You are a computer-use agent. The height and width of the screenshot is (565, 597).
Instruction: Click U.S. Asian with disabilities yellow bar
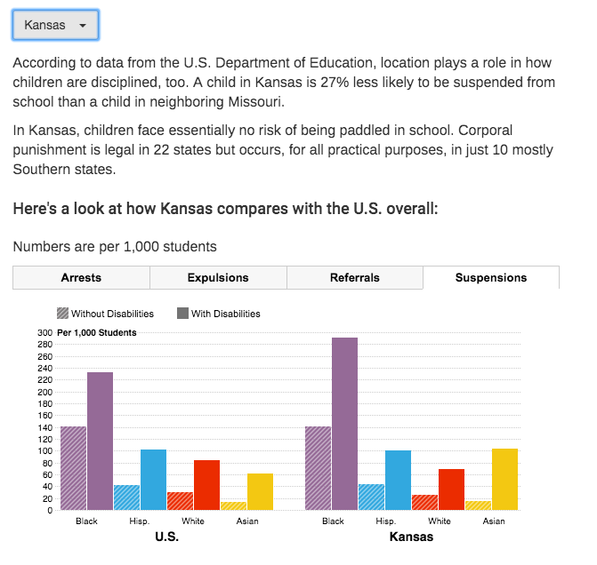click(x=260, y=491)
